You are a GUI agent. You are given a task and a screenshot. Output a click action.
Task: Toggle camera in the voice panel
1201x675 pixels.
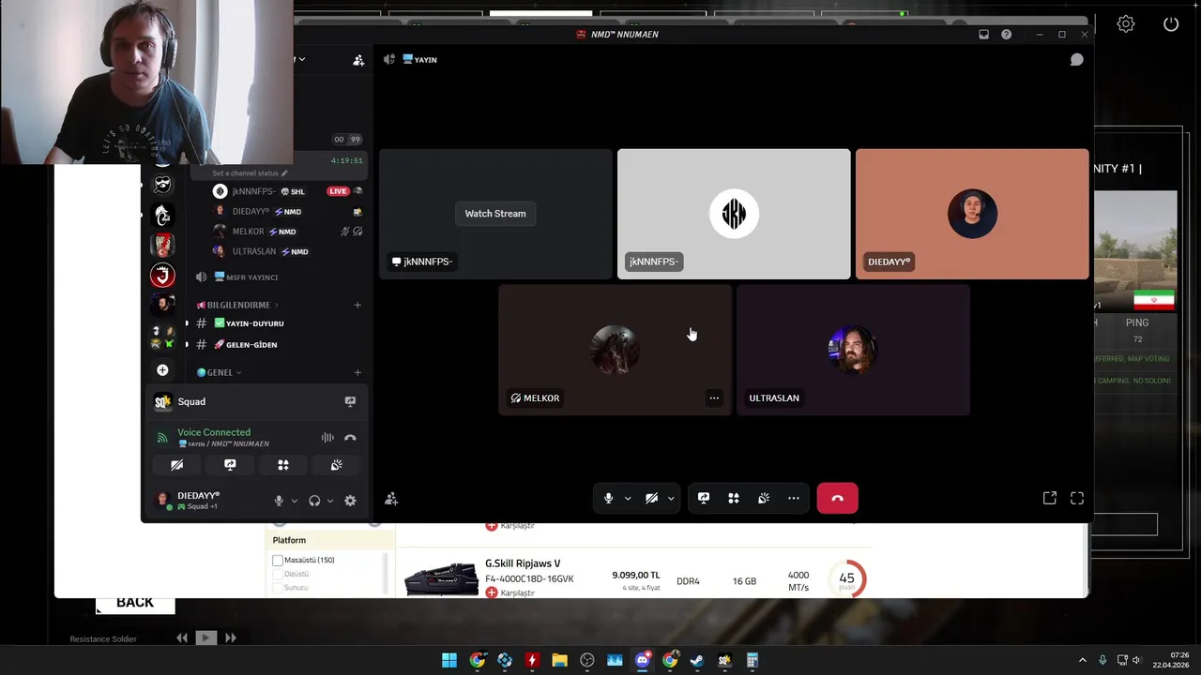(x=176, y=465)
